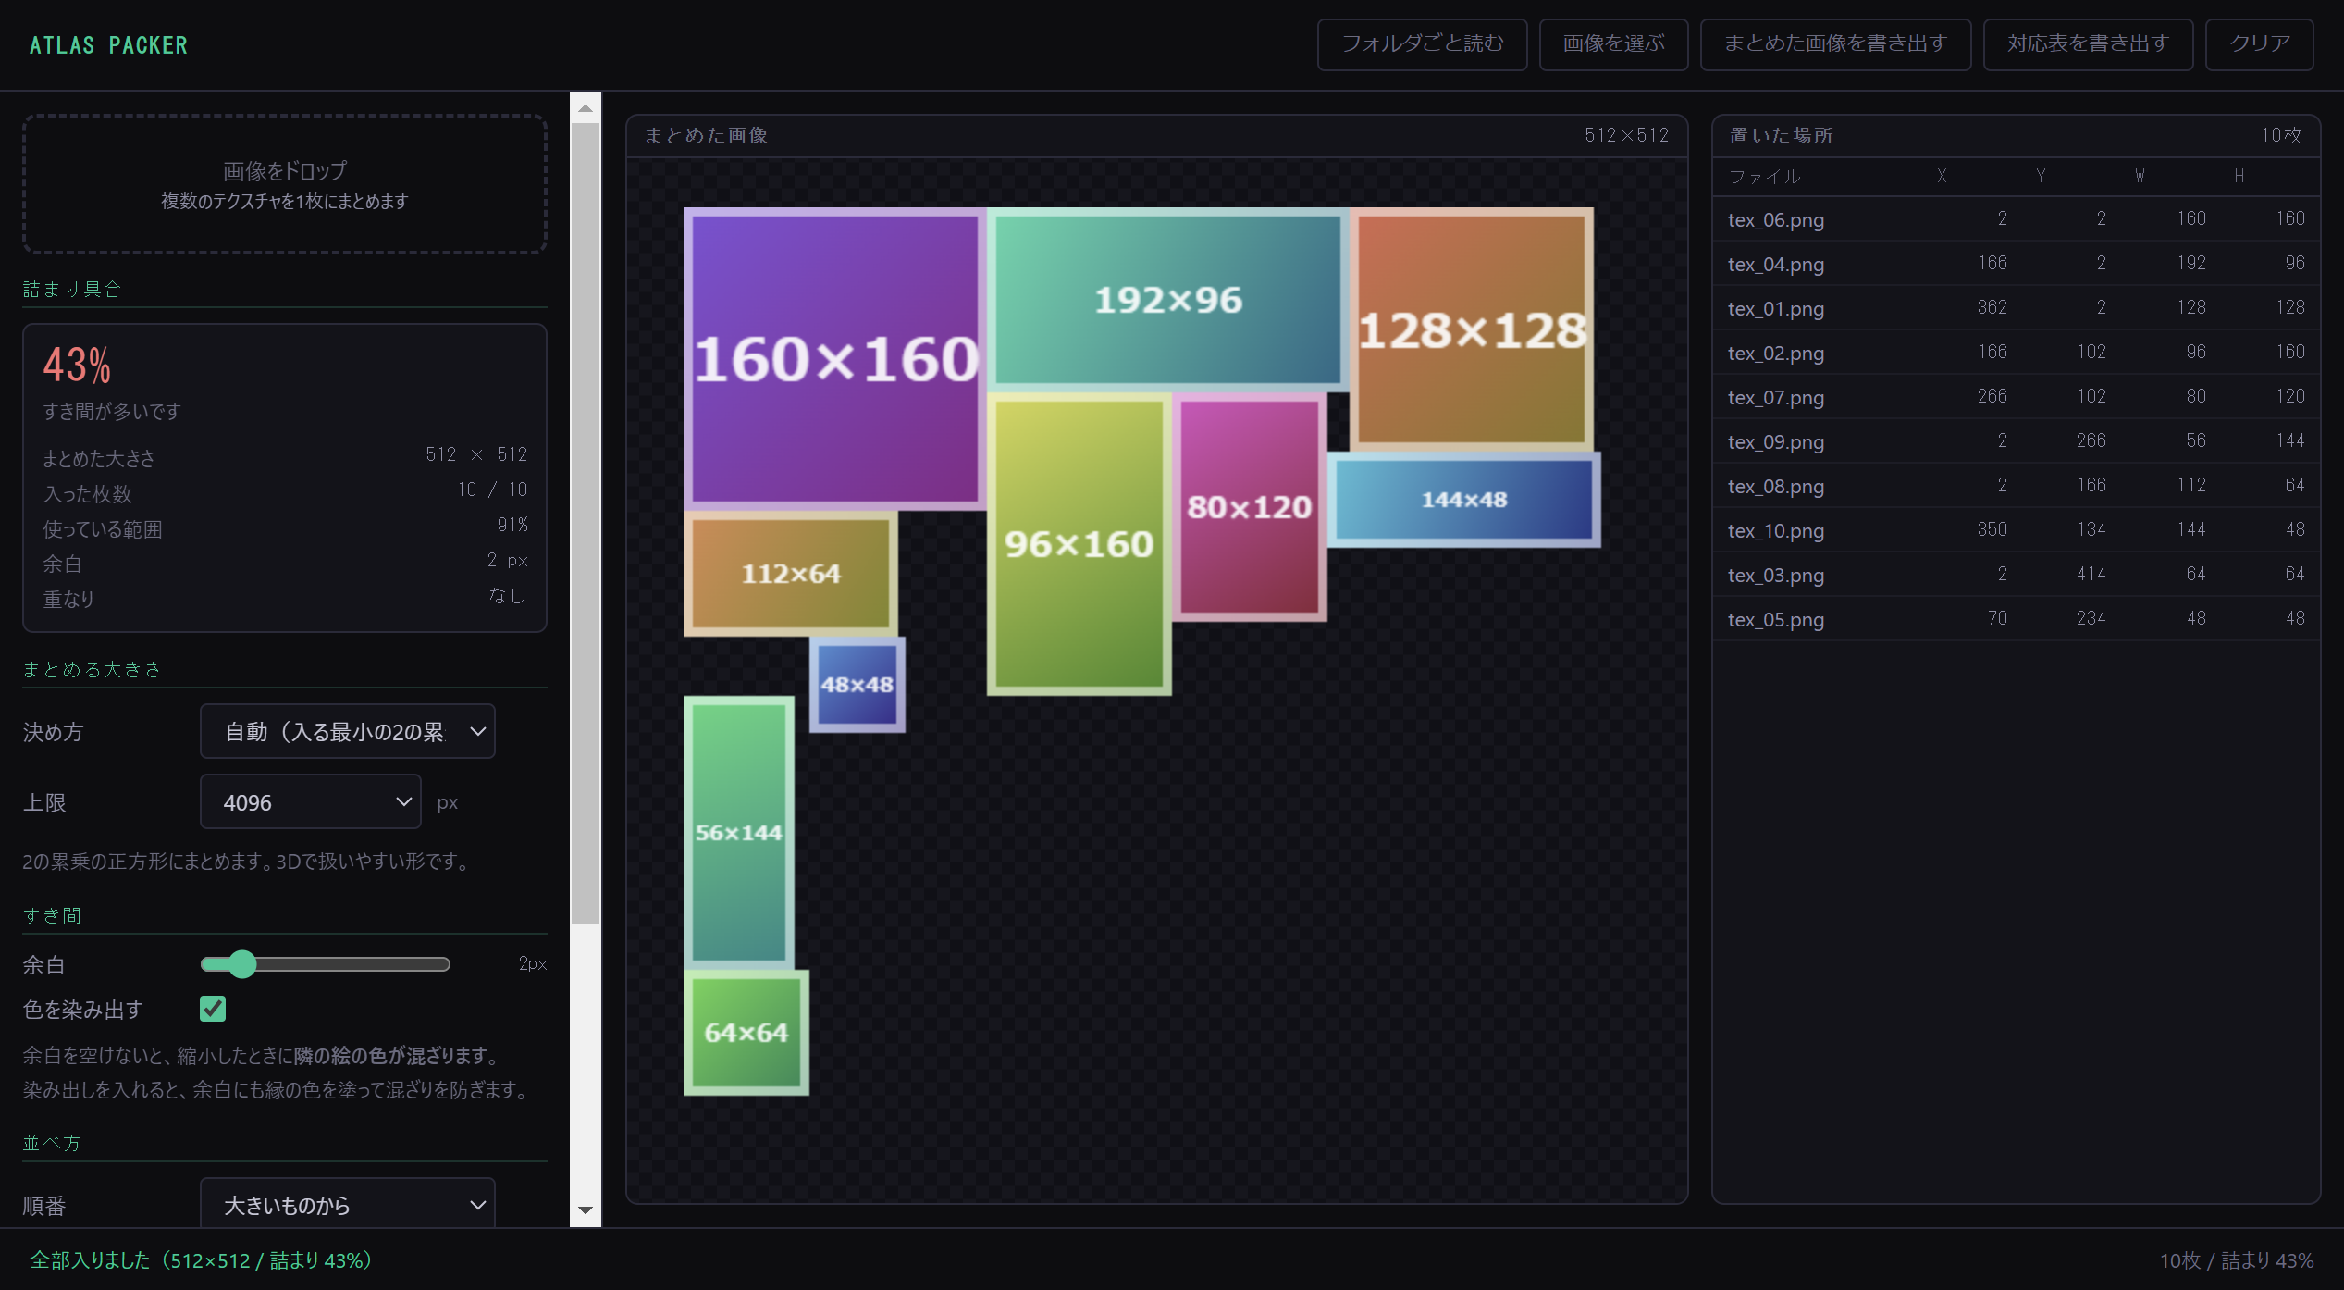Clear everything with the クリア button

(2259, 44)
